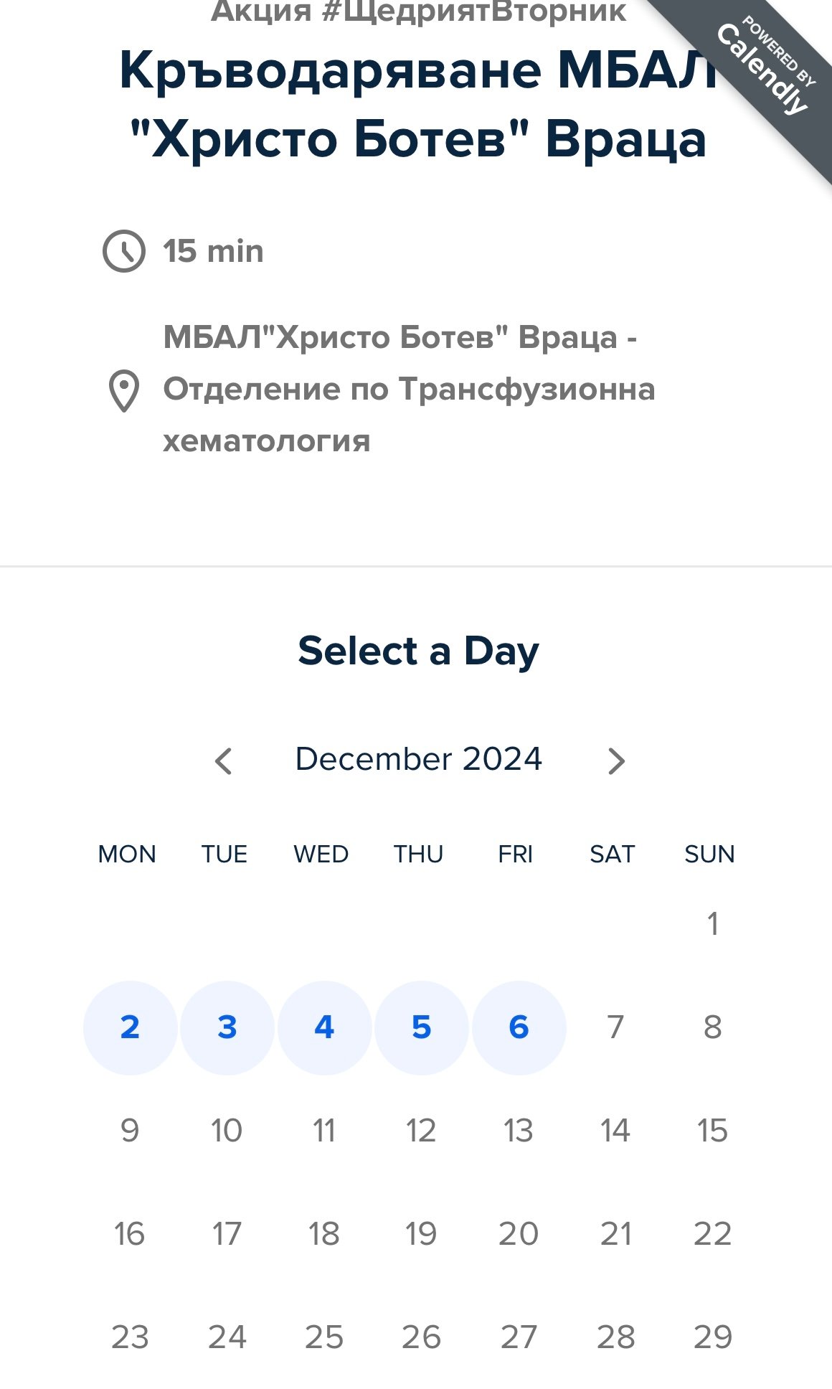832x1389 pixels.
Task: Click date 1 on Sunday column
Action: point(713,924)
